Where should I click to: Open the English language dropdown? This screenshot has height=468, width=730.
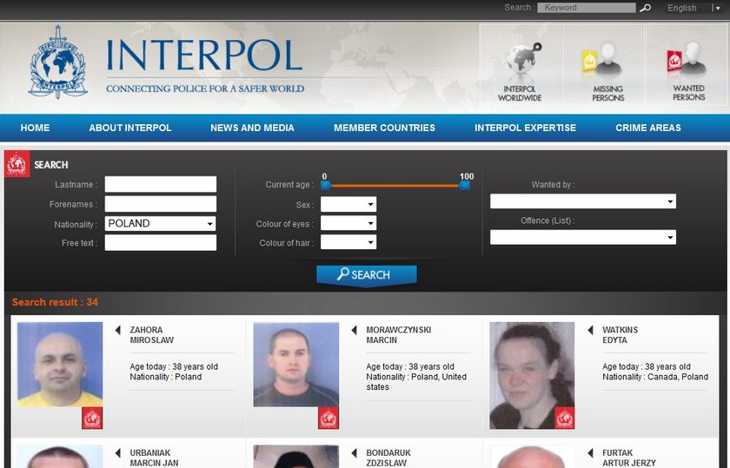point(693,8)
